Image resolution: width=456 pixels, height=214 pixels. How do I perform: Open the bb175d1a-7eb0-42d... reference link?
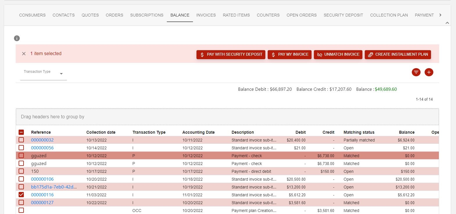(x=54, y=187)
